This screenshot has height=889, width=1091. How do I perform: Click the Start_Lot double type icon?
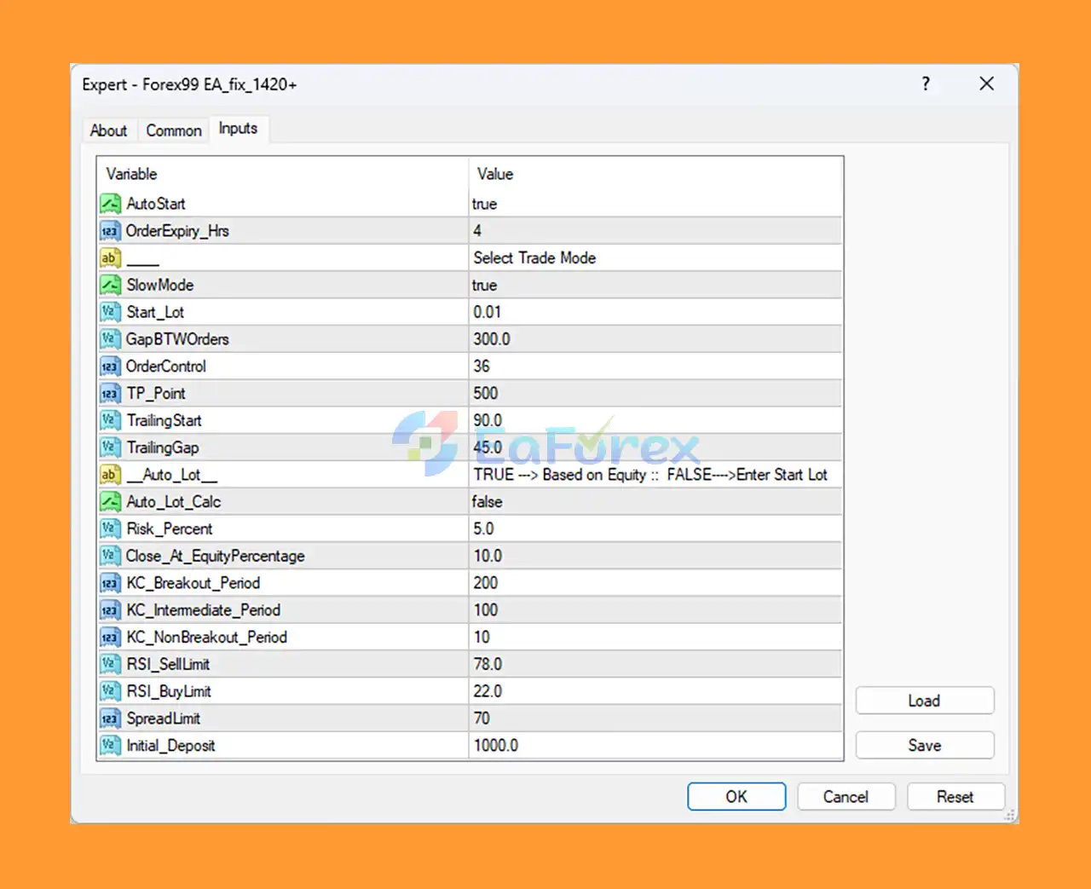point(111,312)
